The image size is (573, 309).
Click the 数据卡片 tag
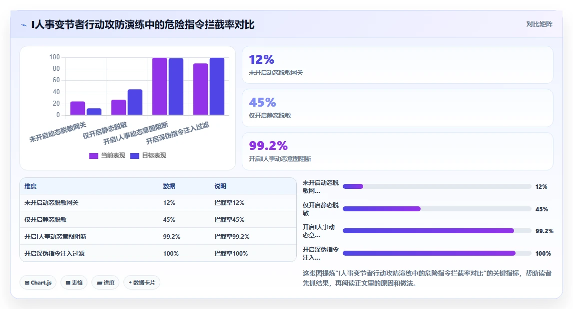click(142, 283)
